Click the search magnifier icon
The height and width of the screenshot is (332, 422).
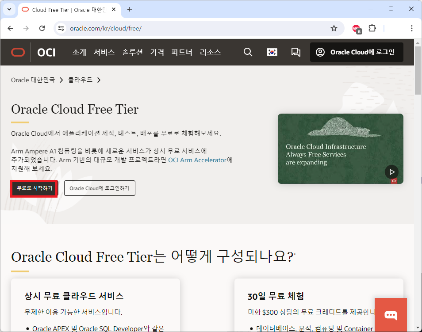(248, 52)
